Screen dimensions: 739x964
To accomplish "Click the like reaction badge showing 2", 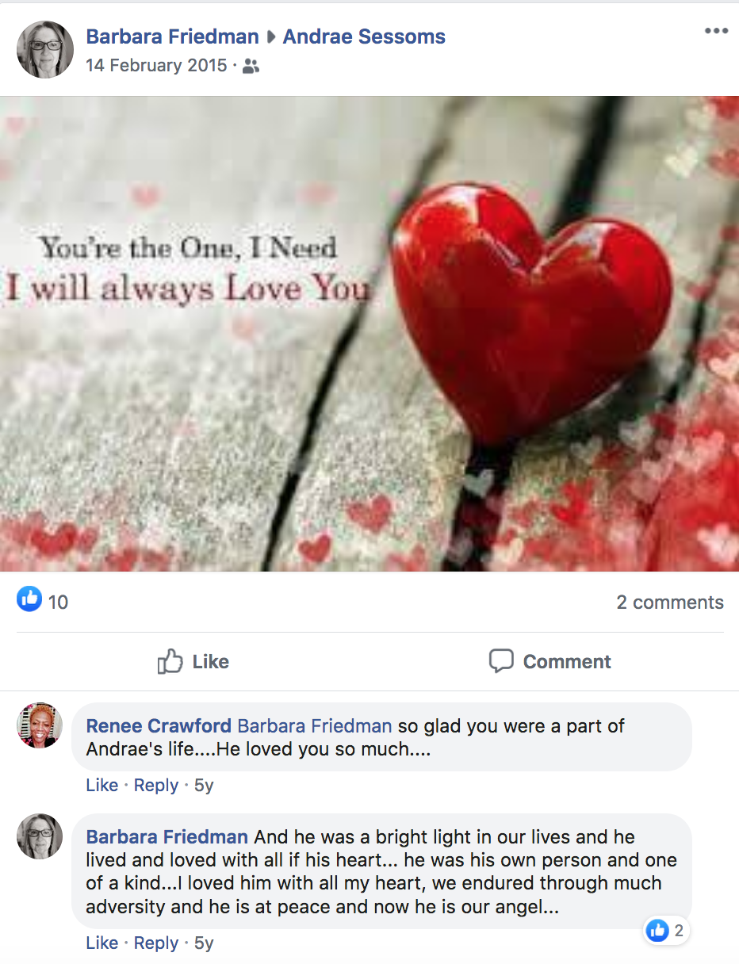I will click(666, 931).
